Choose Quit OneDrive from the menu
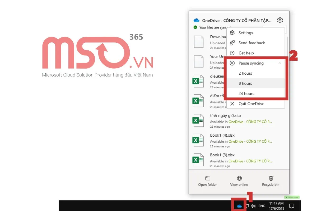Viewport: 317px width, 211px height. pos(251,104)
